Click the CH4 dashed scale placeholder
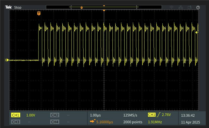Screen dimensions: 209x128 [x=68, y=122]
